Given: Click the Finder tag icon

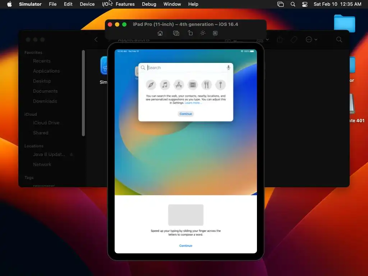Looking at the screenshot, I should point(294,40).
